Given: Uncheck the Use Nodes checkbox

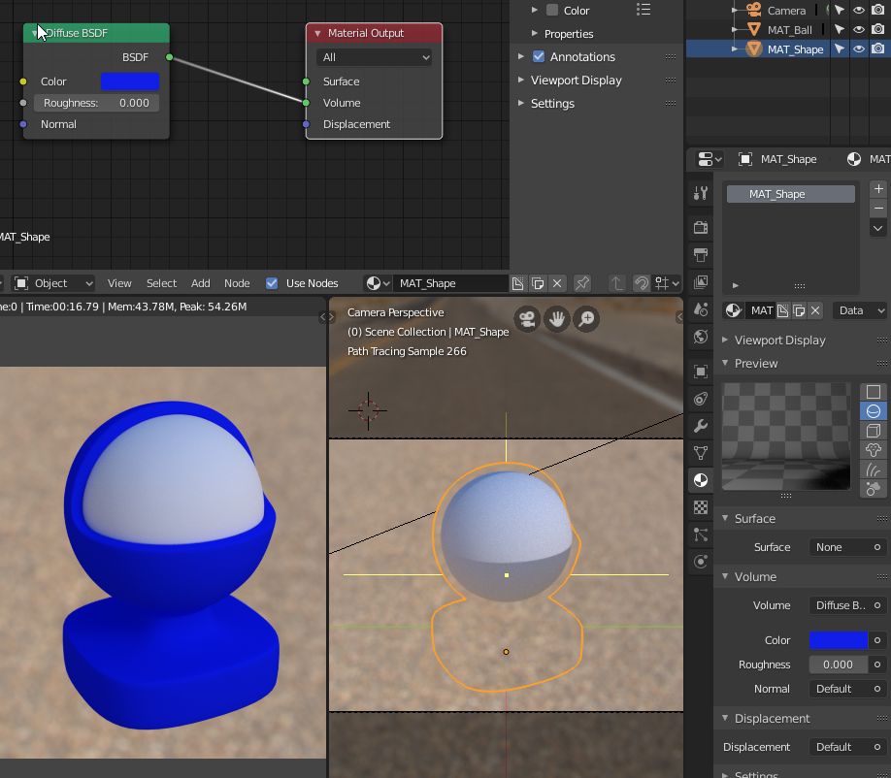Looking at the screenshot, I should [x=272, y=283].
